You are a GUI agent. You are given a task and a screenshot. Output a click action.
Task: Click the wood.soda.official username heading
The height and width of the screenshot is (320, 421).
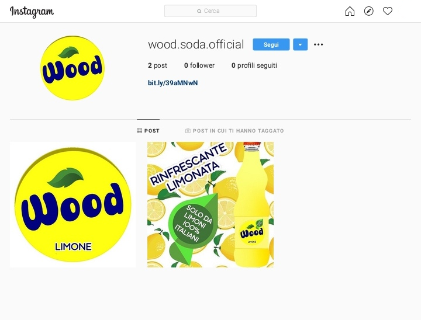click(x=196, y=44)
